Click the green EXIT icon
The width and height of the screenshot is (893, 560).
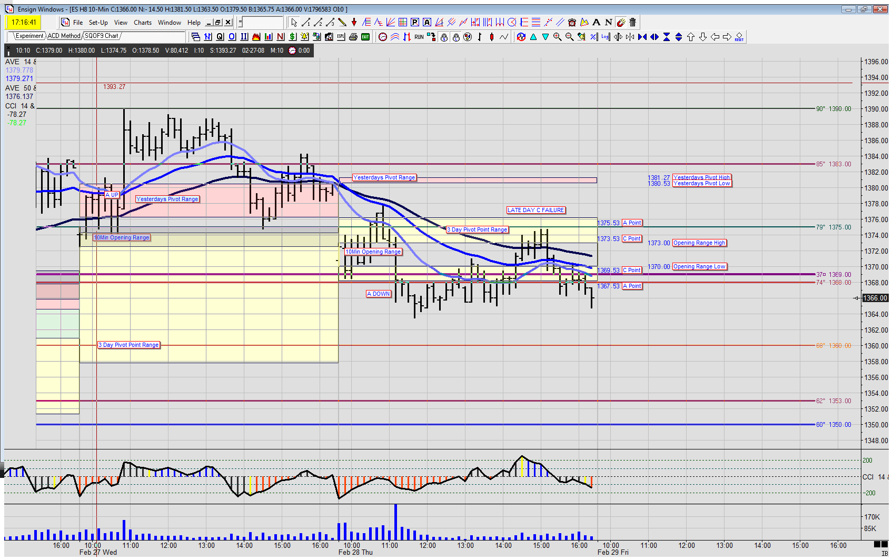coord(365,37)
